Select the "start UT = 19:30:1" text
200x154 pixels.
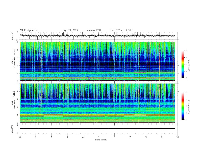(122, 30)
